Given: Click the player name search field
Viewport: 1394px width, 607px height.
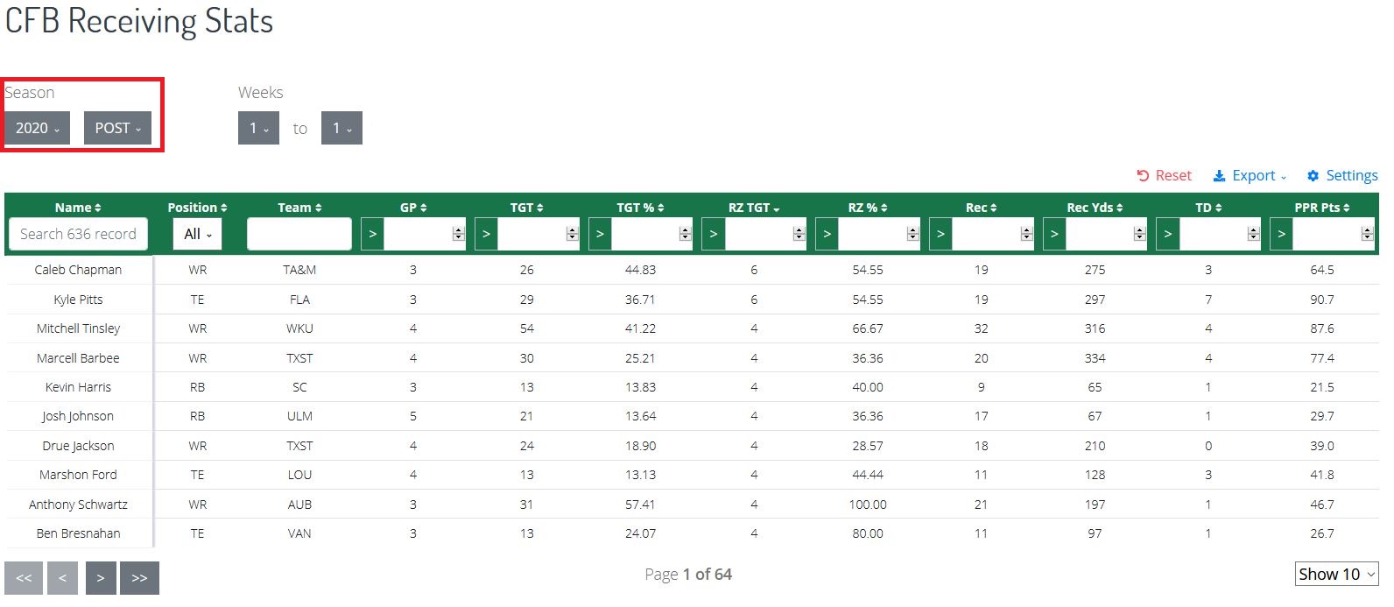Looking at the screenshot, I should (x=78, y=233).
